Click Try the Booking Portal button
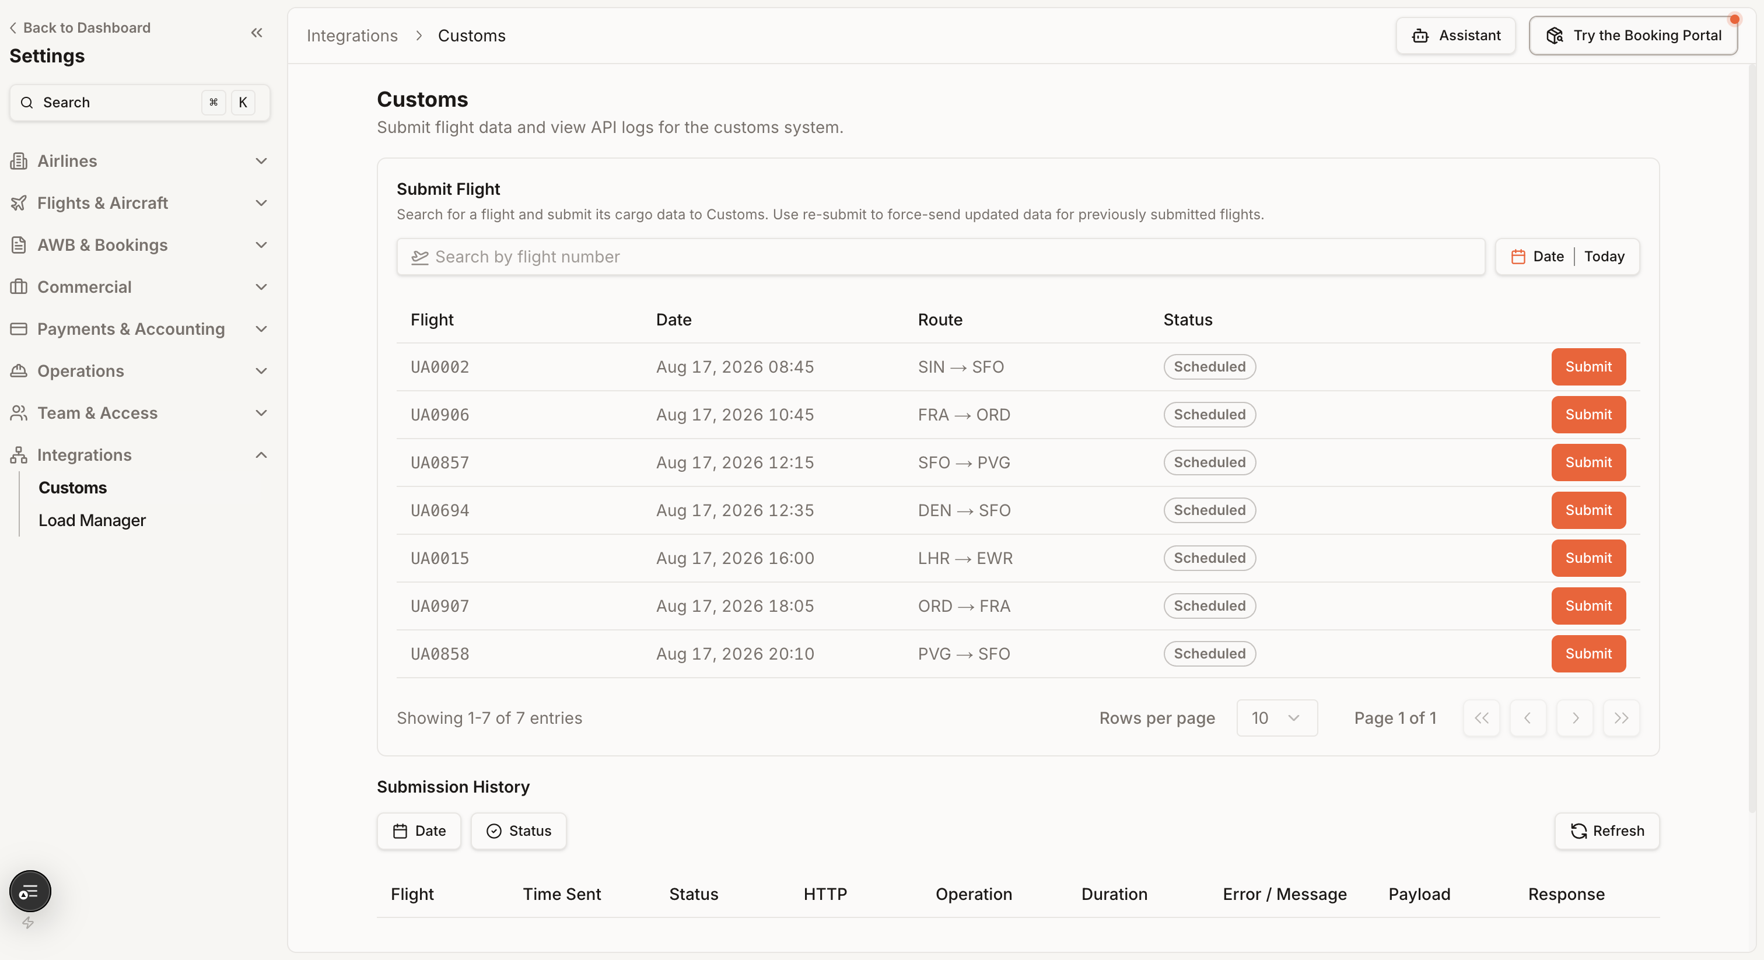The height and width of the screenshot is (960, 1764). click(x=1633, y=36)
